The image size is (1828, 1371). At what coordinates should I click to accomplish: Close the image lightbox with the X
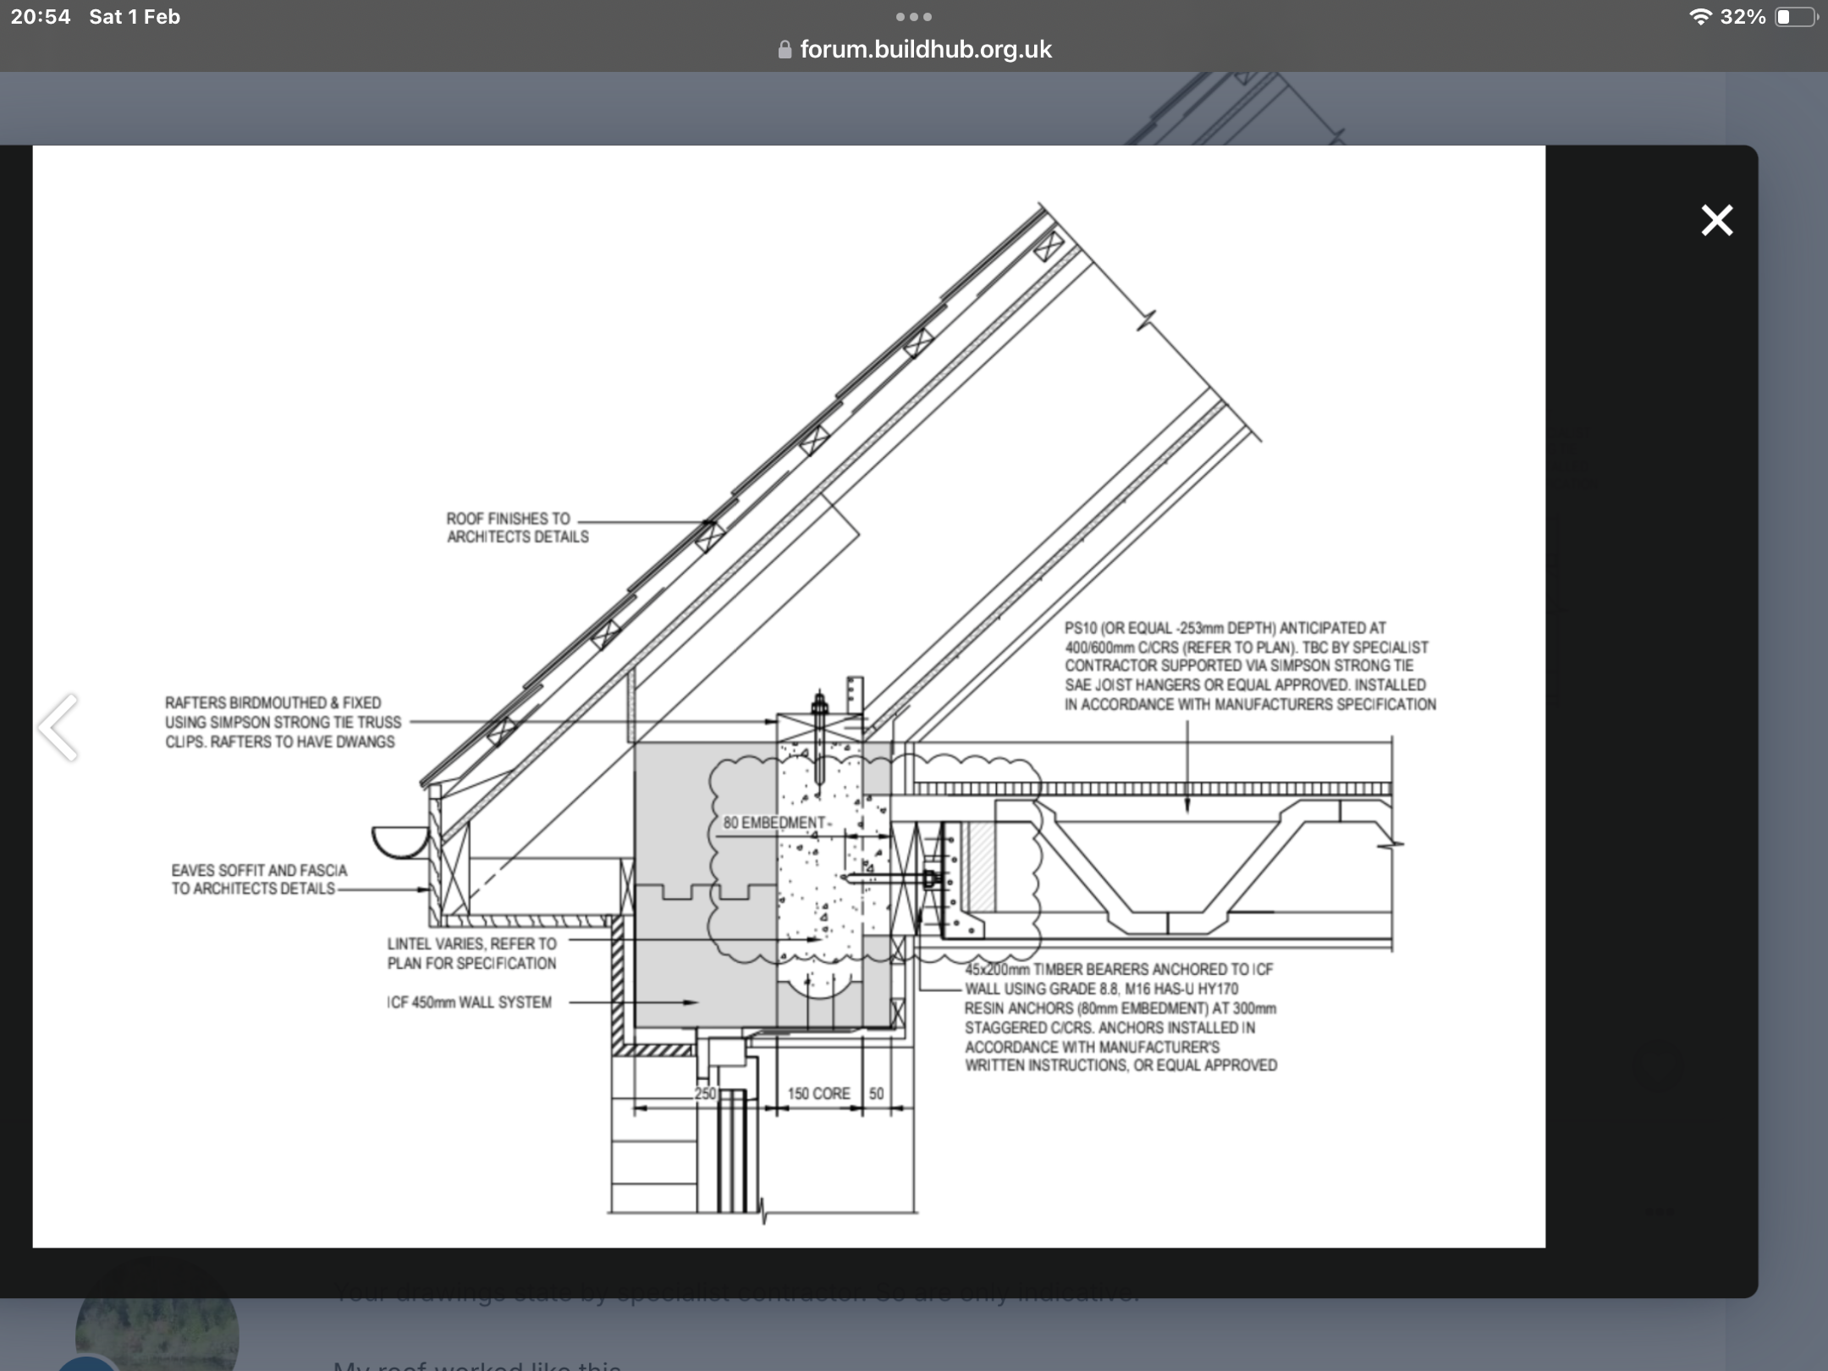(x=1716, y=220)
